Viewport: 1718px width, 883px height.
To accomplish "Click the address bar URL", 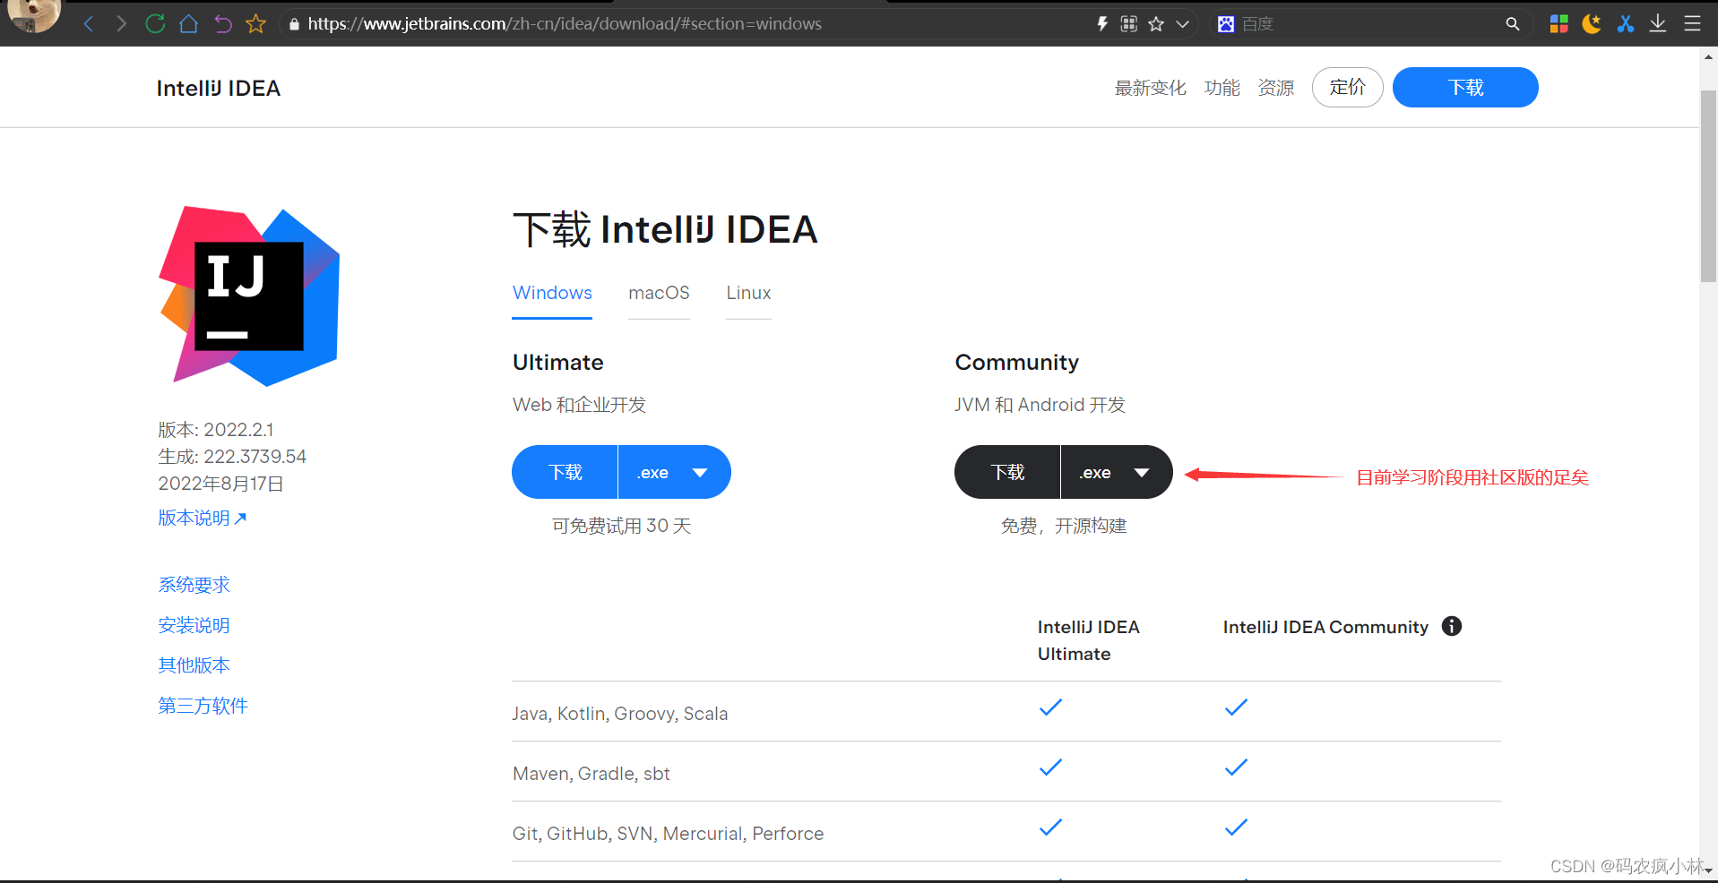I will coord(565,24).
